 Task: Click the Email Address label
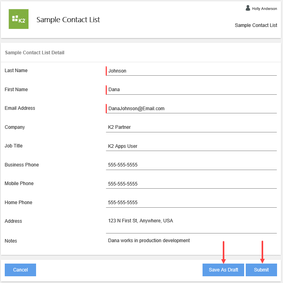(x=20, y=108)
